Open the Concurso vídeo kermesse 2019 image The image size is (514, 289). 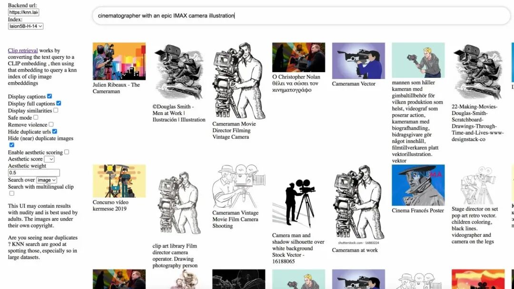tap(119, 181)
